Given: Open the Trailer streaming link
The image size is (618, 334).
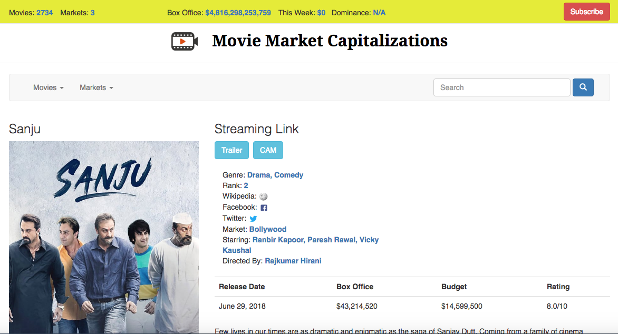Looking at the screenshot, I should click(x=231, y=150).
